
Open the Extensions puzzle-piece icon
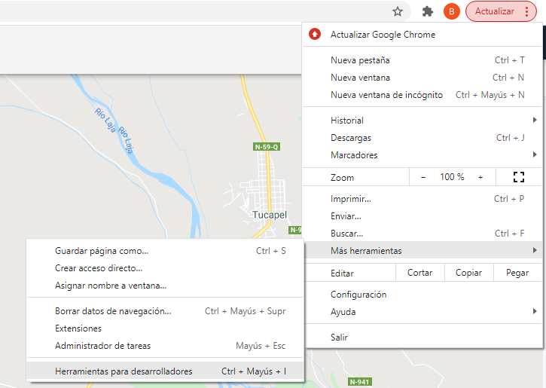click(x=427, y=11)
